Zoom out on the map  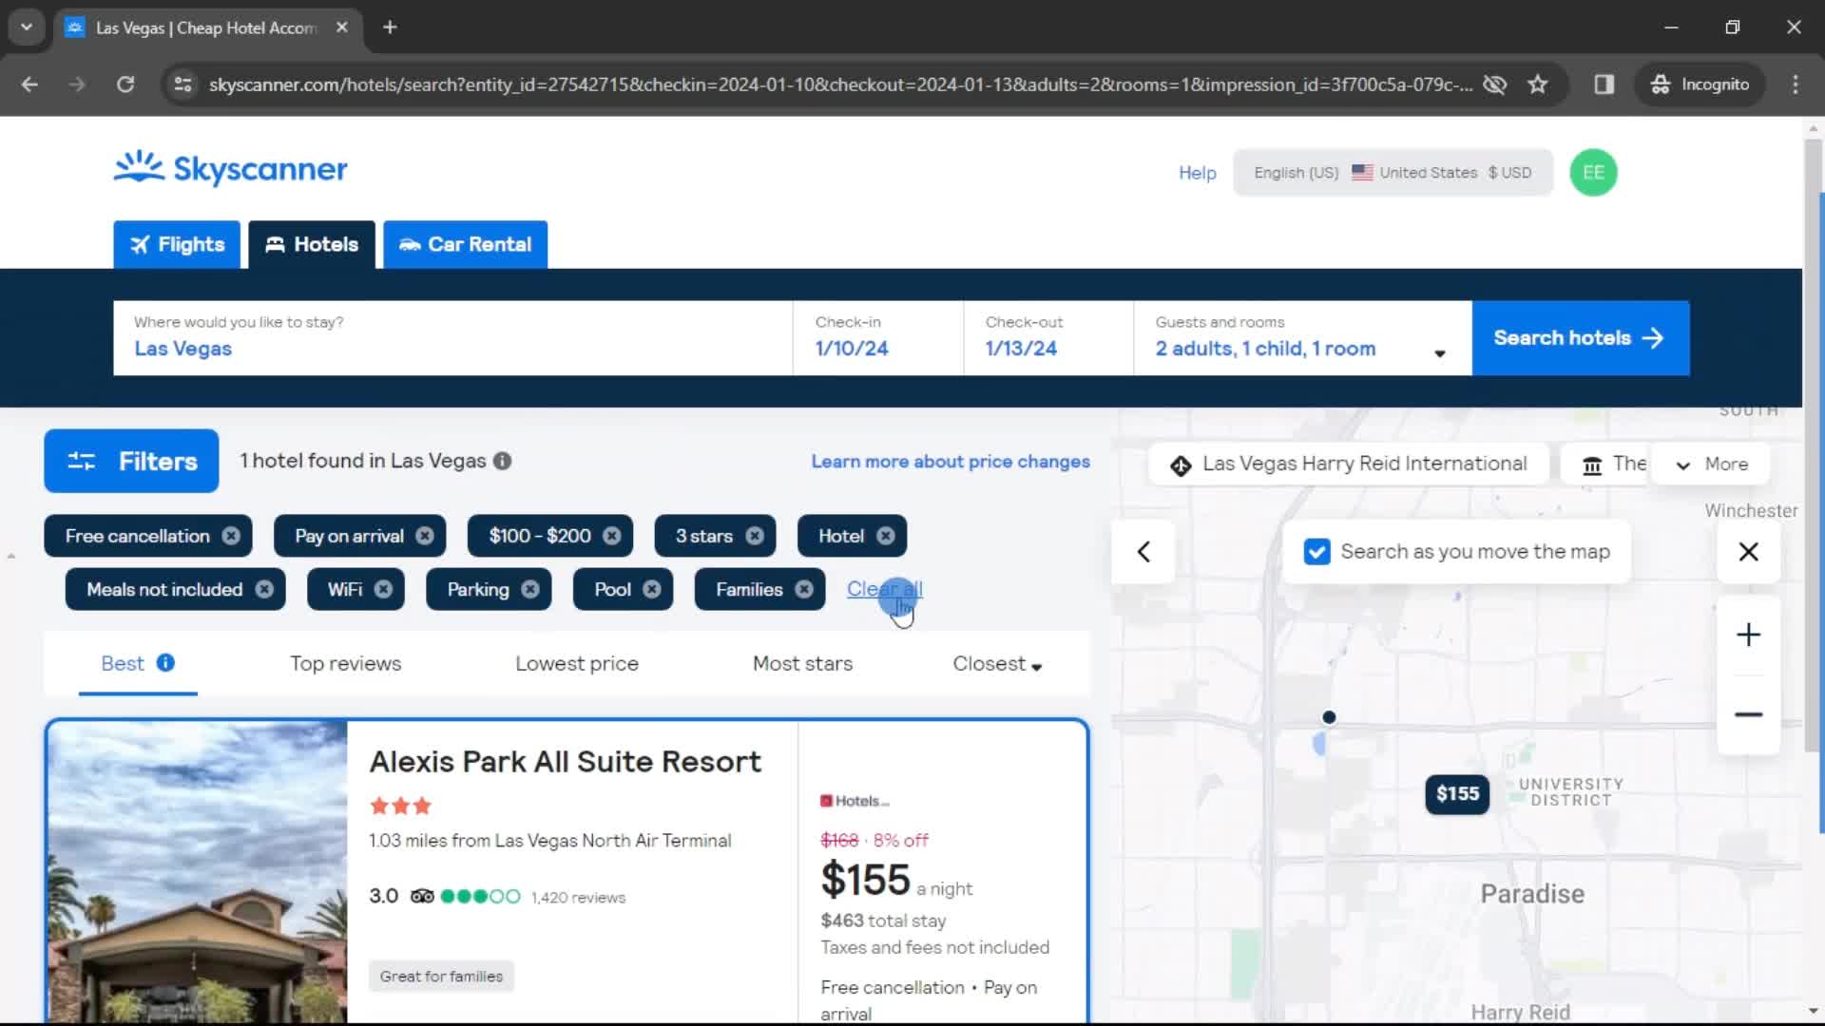[x=1748, y=714]
